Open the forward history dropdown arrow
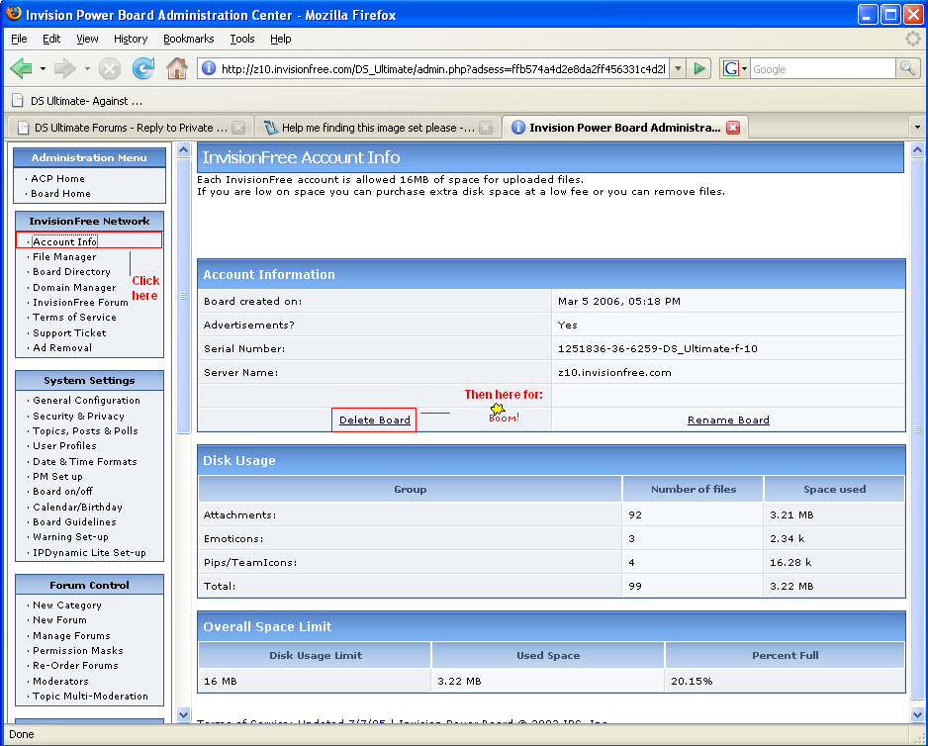 [x=87, y=68]
